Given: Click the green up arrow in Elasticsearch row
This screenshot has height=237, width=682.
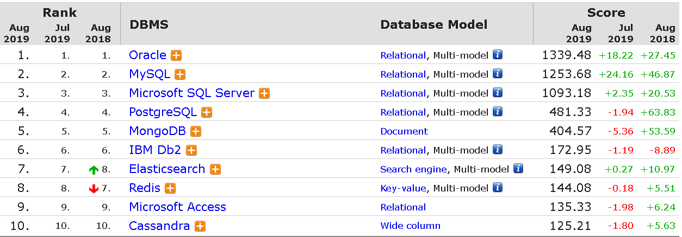Looking at the screenshot, I should point(94,170).
